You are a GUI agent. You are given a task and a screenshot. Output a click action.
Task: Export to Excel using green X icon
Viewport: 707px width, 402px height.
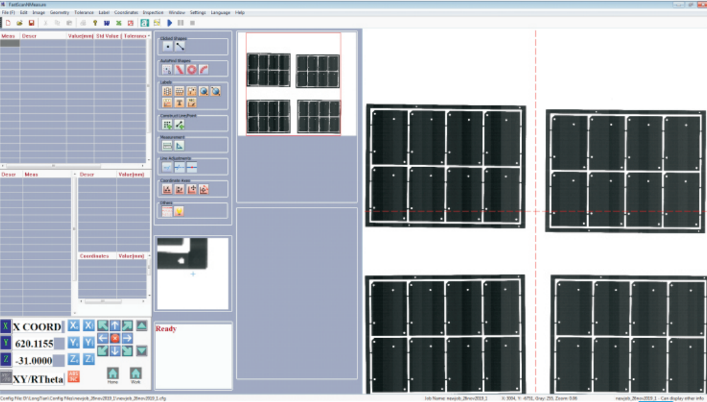[118, 23]
